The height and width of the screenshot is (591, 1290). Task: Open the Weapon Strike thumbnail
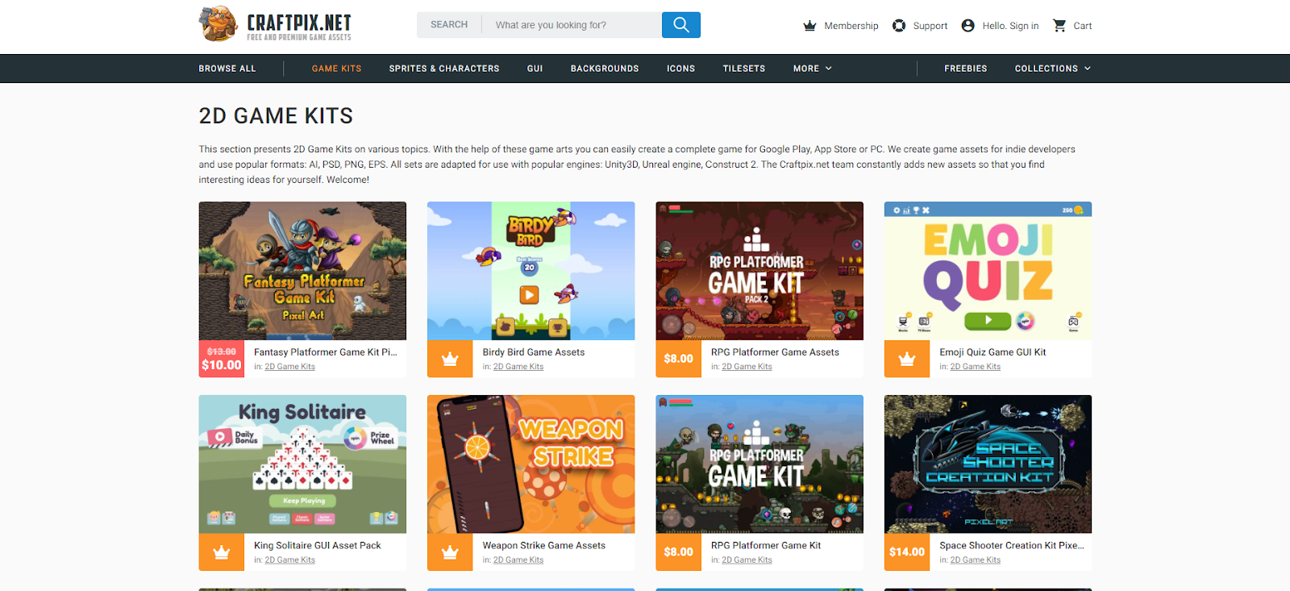pyautogui.click(x=531, y=464)
